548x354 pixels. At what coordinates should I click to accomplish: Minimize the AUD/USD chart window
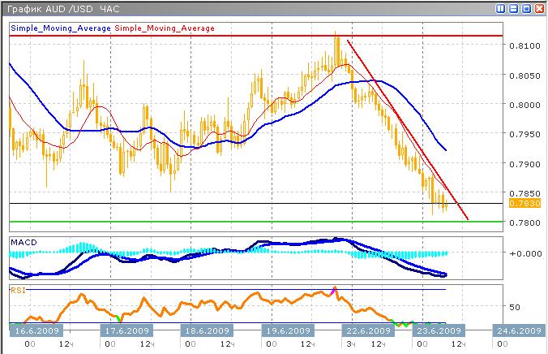click(x=514, y=8)
